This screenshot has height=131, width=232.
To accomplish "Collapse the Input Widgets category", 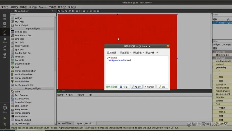I will pyautogui.click(x=11, y=28).
